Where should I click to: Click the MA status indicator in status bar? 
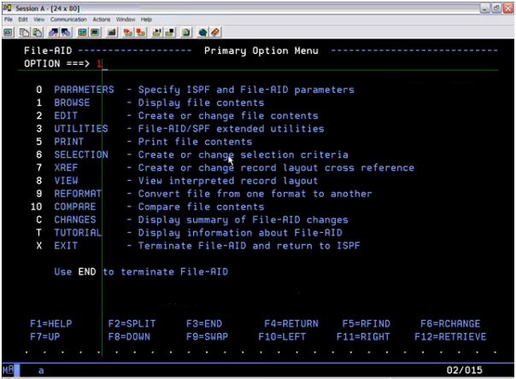coord(9,370)
